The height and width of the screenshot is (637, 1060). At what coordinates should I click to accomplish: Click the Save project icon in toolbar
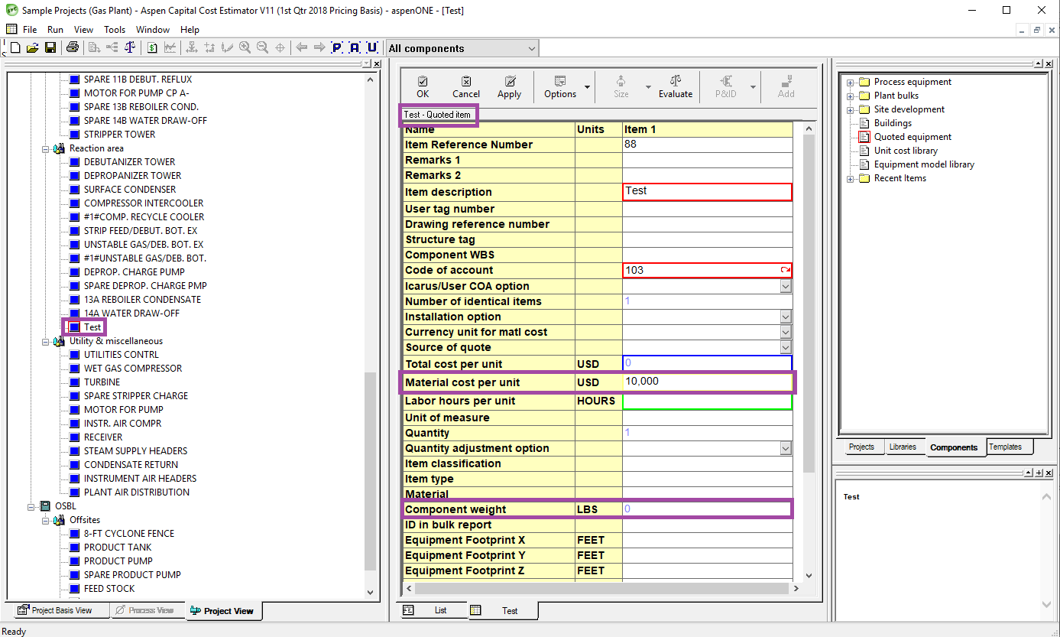50,48
